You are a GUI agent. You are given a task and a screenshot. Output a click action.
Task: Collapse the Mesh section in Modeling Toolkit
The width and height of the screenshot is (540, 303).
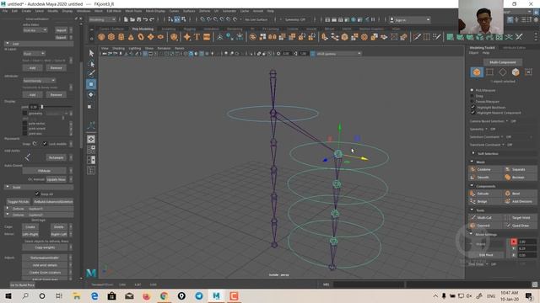472,162
